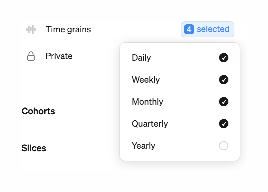Expand the Cohorts section
The width and height of the screenshot is (268, 192).
click(x=38, y=111)
